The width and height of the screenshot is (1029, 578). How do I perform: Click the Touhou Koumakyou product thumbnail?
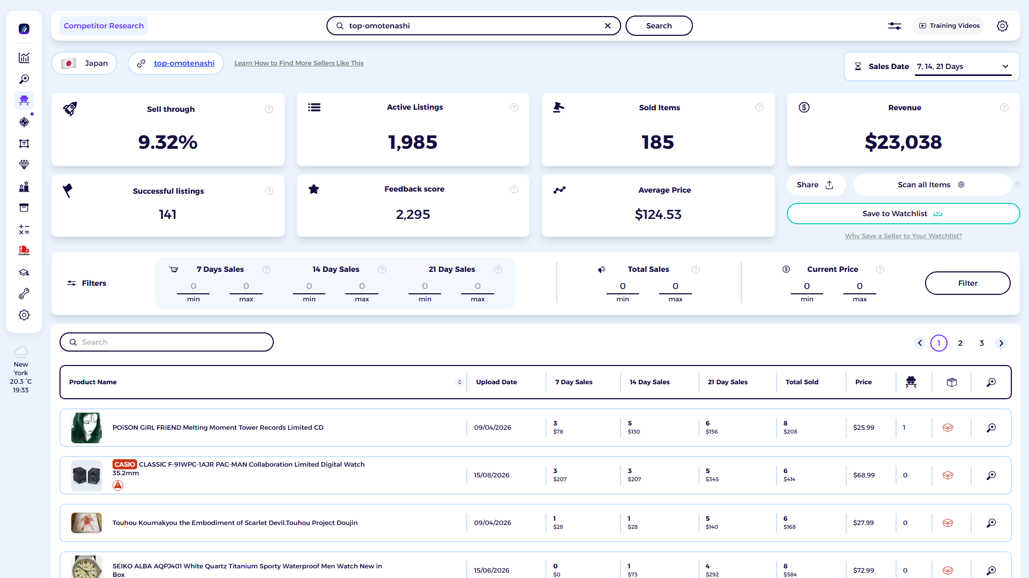86,523
